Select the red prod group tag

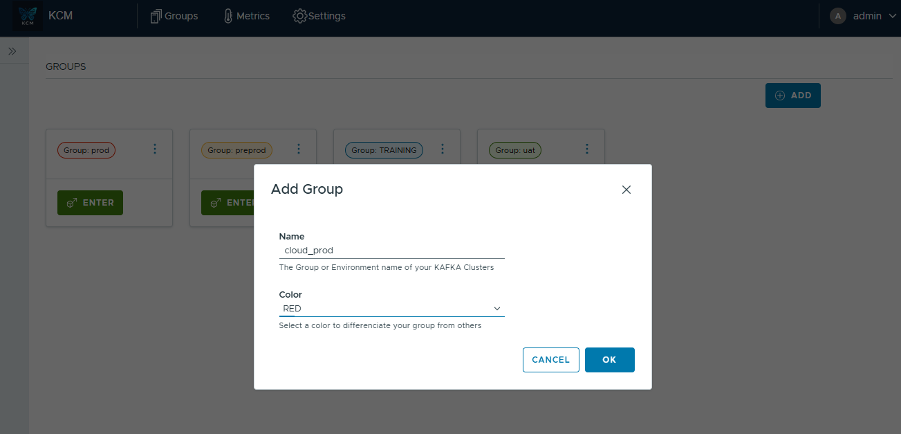pos(86,150)
